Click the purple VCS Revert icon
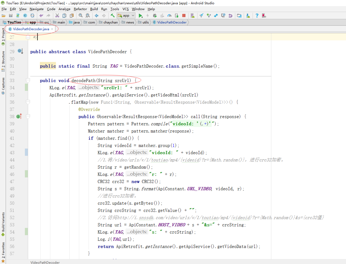346x264 pixels. pos(230,16)
